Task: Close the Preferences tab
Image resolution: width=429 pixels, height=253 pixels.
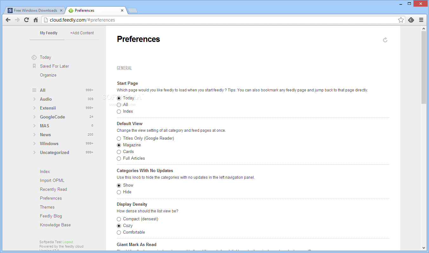Action: click(122, 10)
